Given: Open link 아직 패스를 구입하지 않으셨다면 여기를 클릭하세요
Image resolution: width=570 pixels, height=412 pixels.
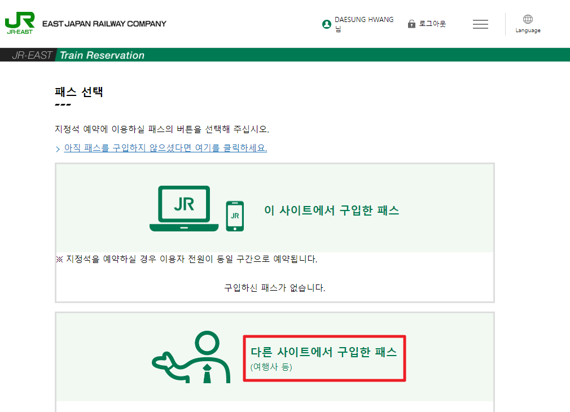Looking at the screenshot, I should (165, 148).
